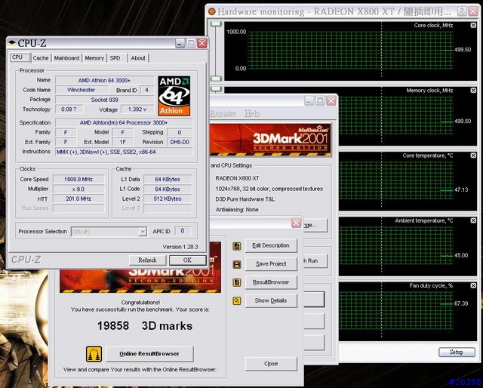Open the Register menu in 3DMark
This screenshot has width=483, height=388.
[223, 114]
